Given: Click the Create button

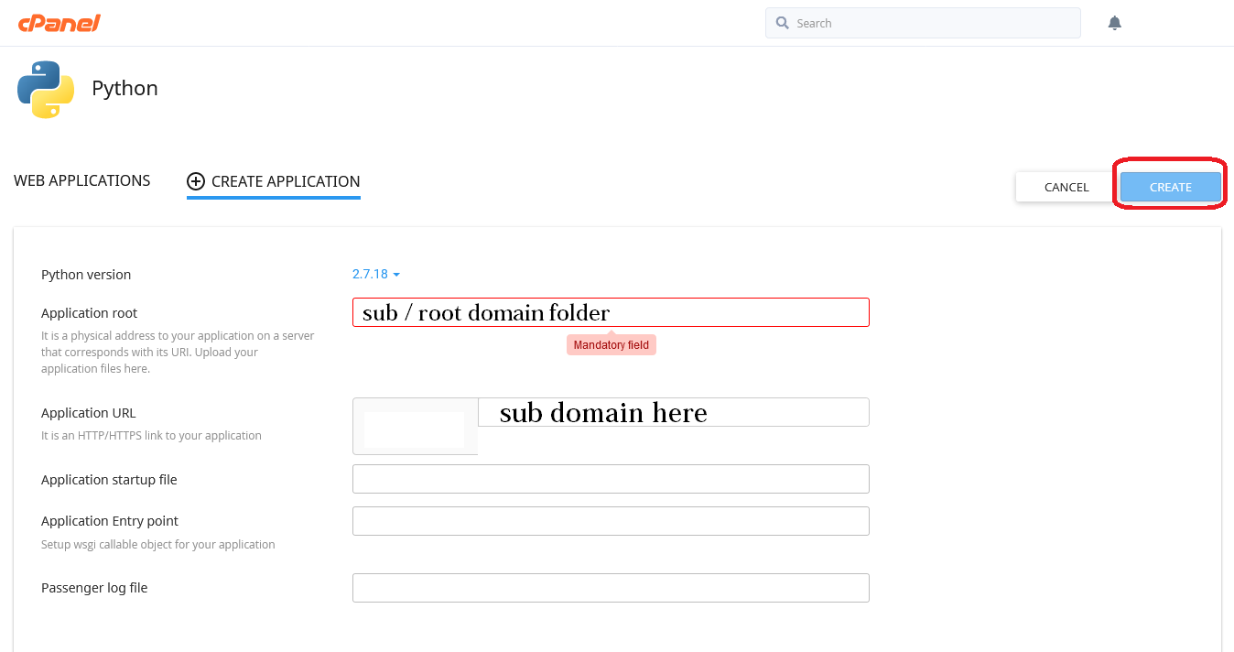Looking at the screenshot, I should pyautogui.click(x=1171, y=187).
